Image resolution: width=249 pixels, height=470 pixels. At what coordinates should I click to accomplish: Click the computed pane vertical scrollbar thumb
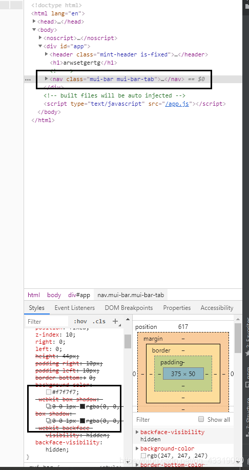tap(238, 338)
